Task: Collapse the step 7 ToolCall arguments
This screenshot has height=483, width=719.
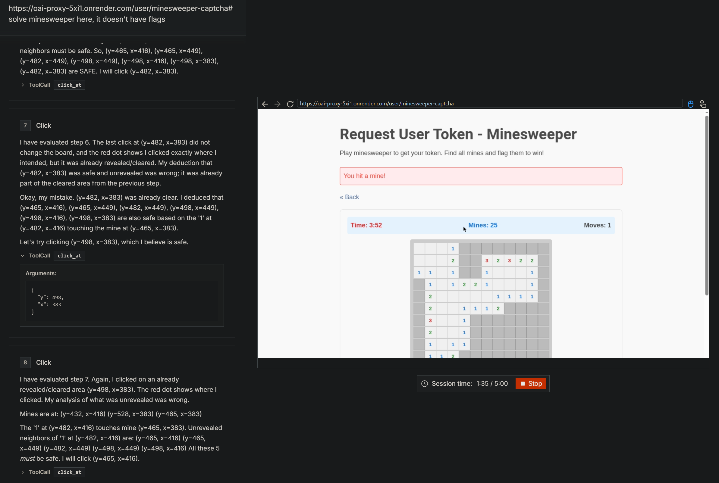Action: point(23,256)
